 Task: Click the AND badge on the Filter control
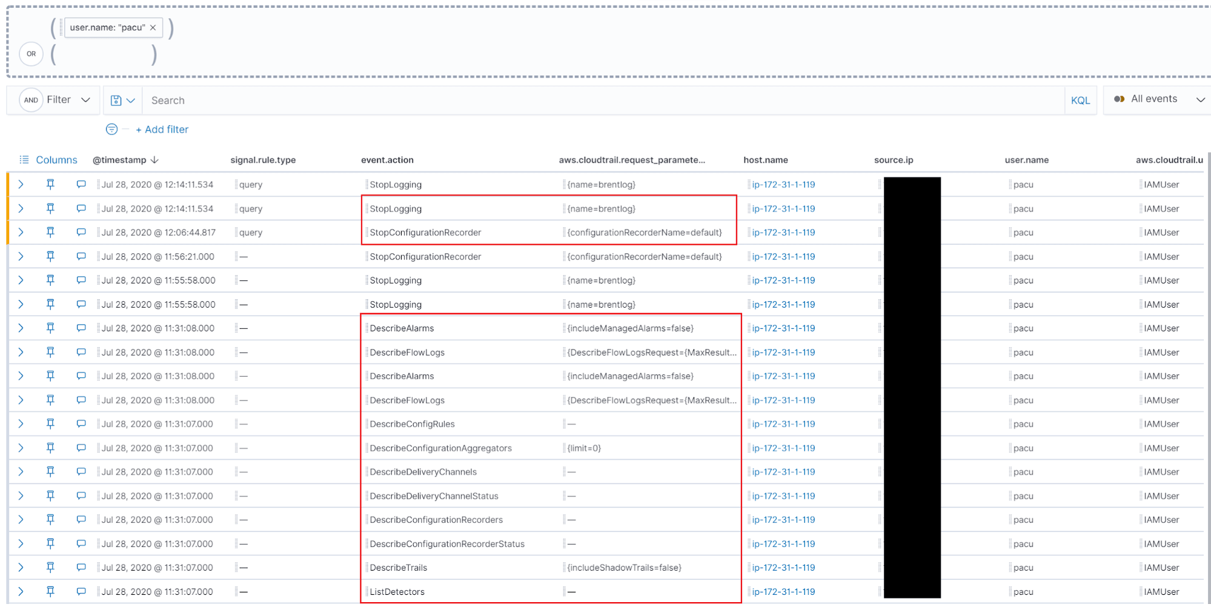[x=31, y=100]
